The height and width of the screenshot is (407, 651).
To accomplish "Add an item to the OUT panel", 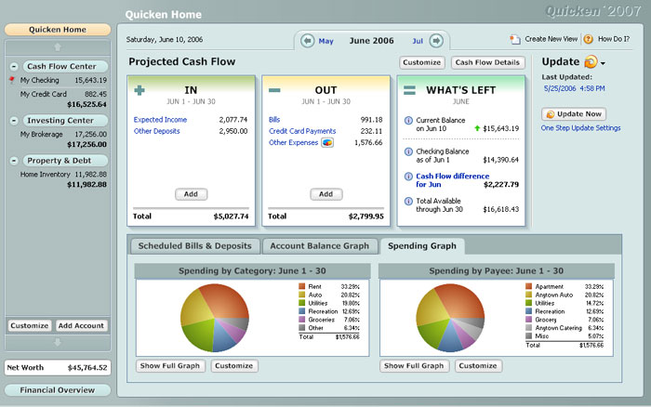I will point(325,194).
